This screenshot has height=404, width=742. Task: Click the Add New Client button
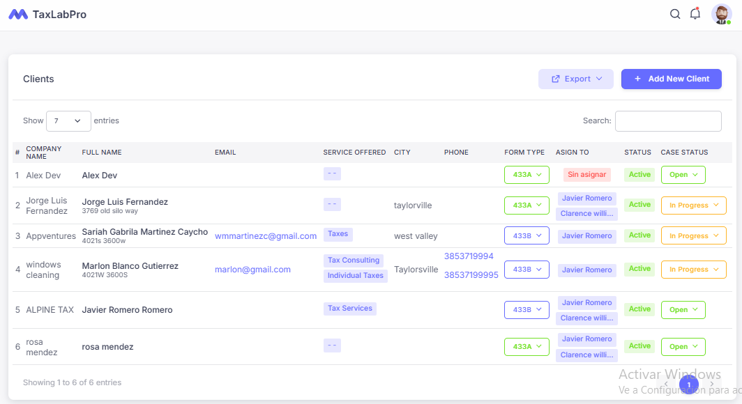[671, 79]
